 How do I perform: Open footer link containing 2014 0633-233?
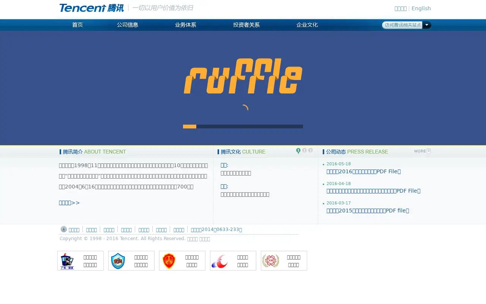click(216, 230)
